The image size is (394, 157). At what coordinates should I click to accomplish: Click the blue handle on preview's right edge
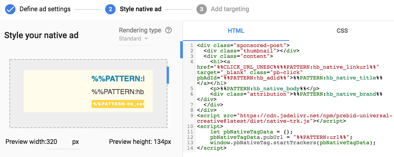[x=168, y=75]
